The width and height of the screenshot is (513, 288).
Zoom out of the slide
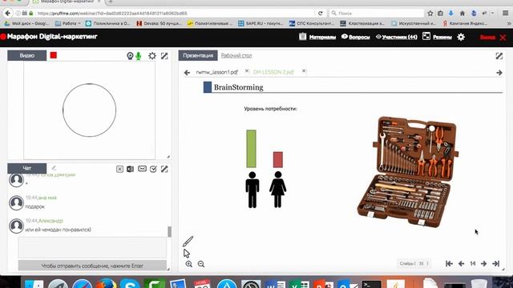coord(201,264)
